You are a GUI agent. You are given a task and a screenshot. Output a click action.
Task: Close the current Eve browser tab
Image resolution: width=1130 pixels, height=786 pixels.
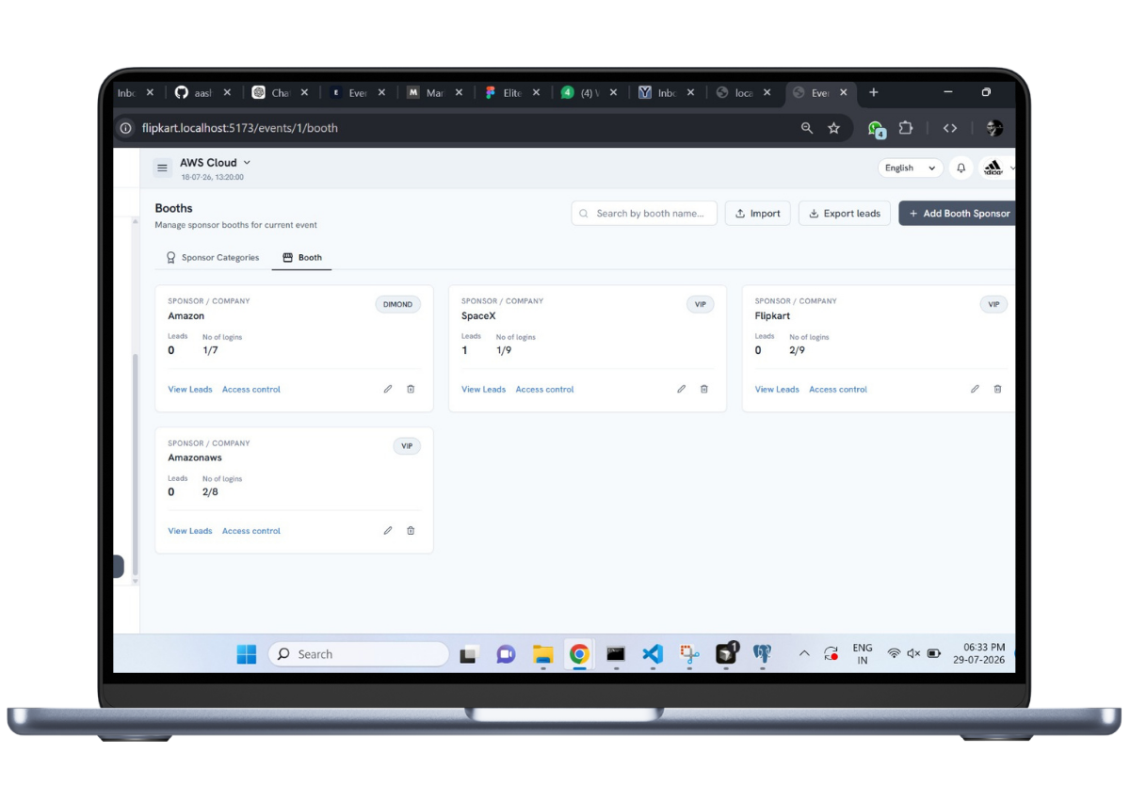(x=843, y=92)
